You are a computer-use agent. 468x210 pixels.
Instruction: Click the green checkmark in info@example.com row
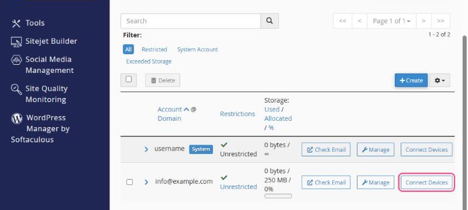(x=224, y=177)
